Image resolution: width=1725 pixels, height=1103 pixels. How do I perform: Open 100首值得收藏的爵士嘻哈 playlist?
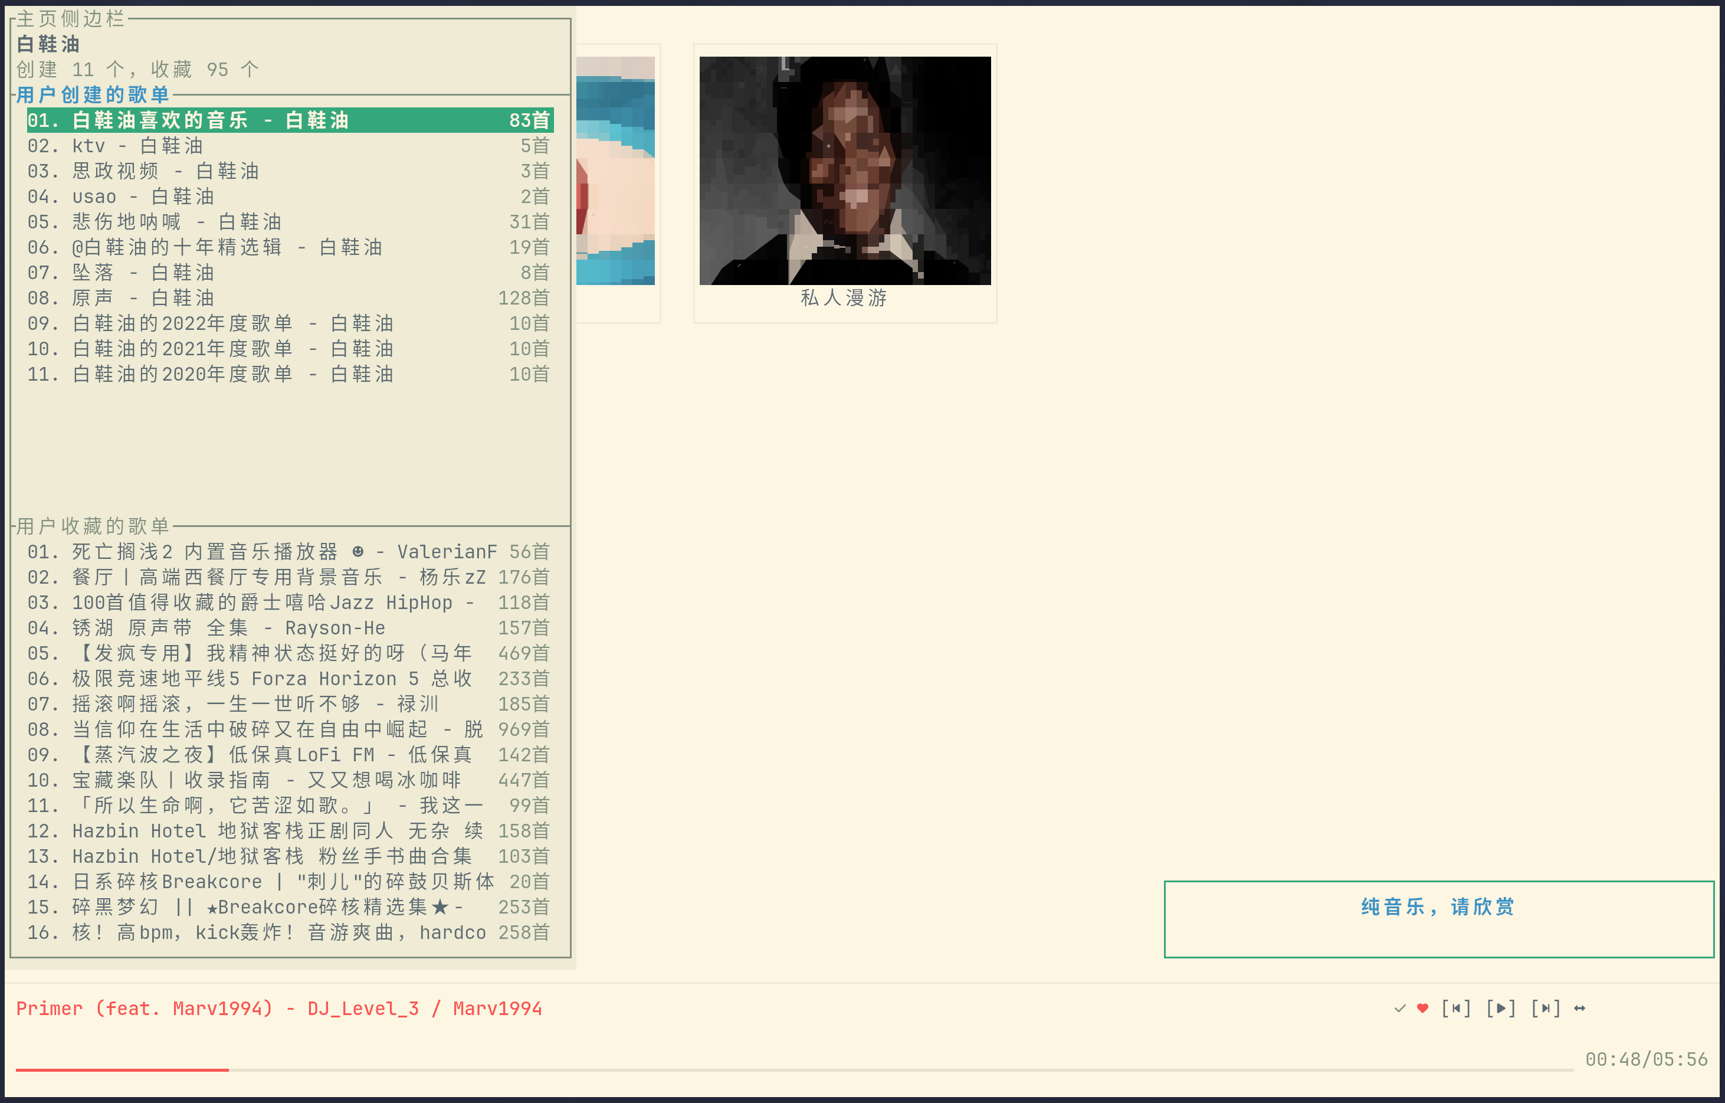coord(290,603)
